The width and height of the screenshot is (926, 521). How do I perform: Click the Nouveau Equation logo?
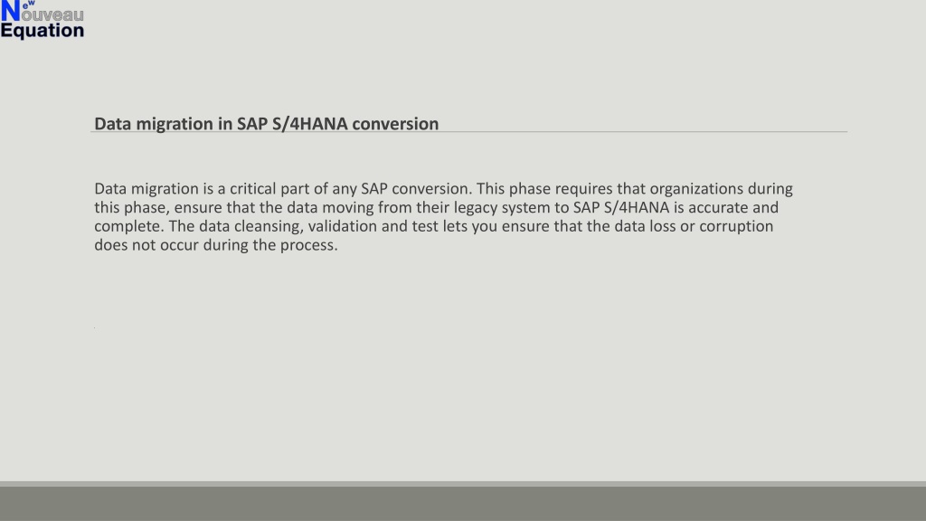(42, 20)
